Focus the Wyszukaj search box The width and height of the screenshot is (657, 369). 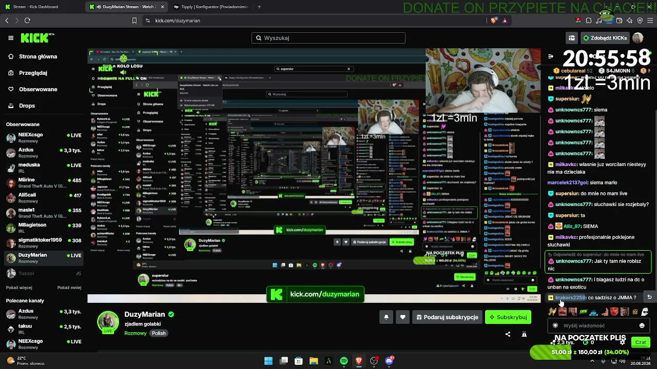(328, 38)
